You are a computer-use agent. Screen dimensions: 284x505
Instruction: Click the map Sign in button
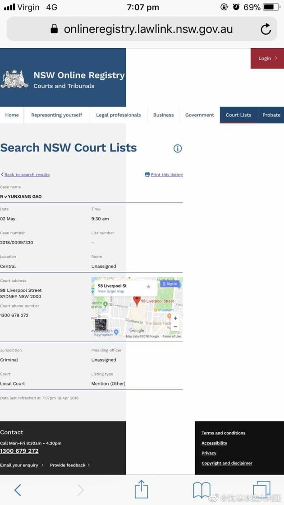169,284
